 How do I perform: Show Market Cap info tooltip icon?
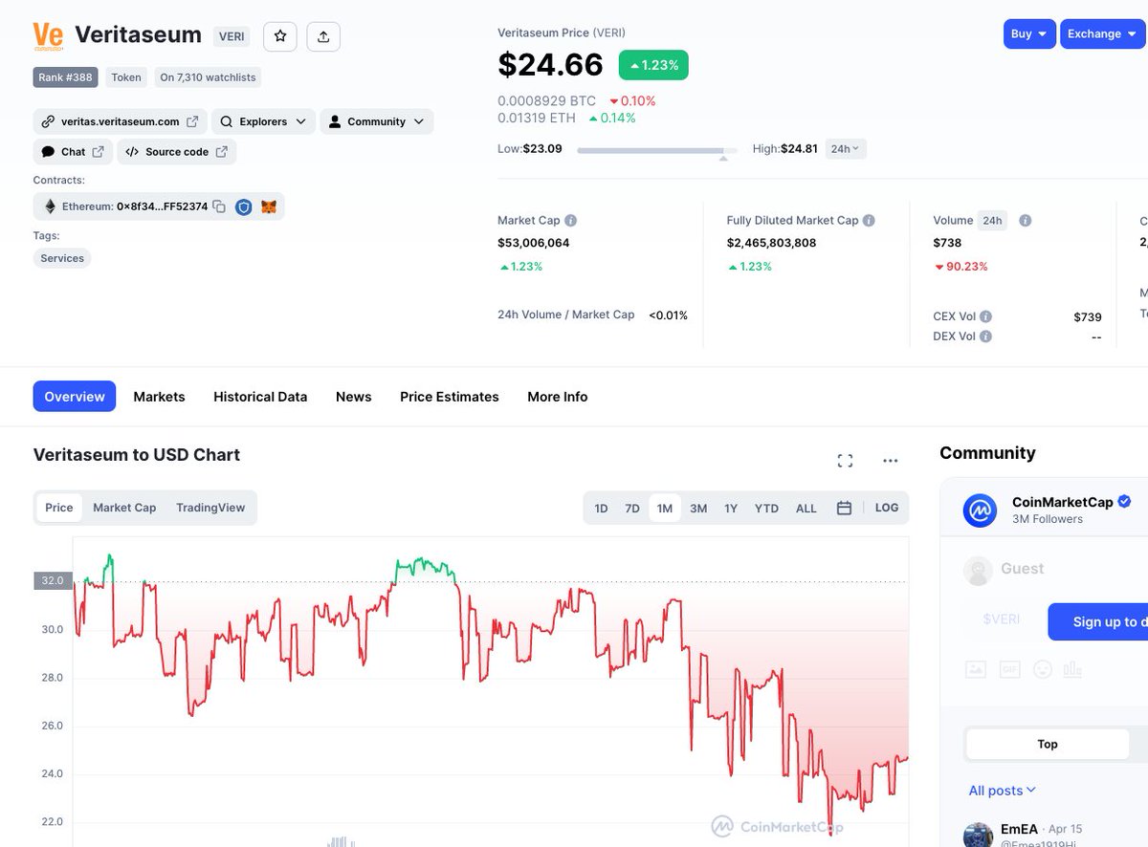570,220
